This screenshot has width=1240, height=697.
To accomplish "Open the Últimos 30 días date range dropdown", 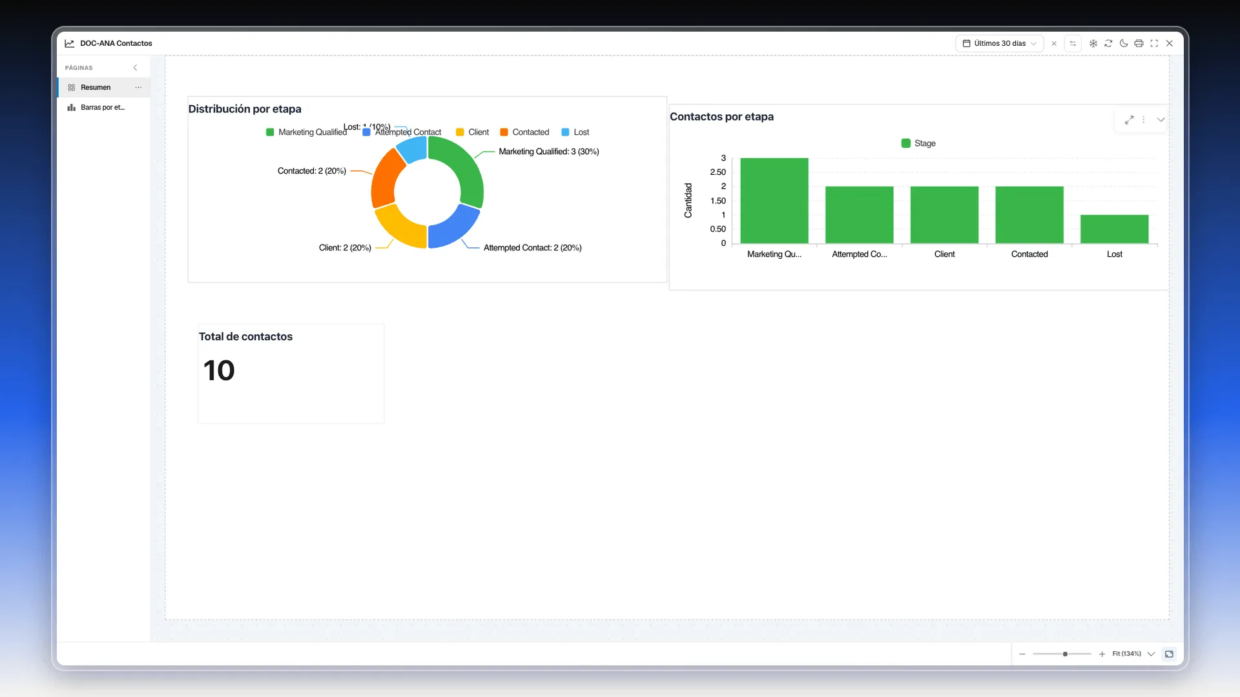I will pos(999,43).
